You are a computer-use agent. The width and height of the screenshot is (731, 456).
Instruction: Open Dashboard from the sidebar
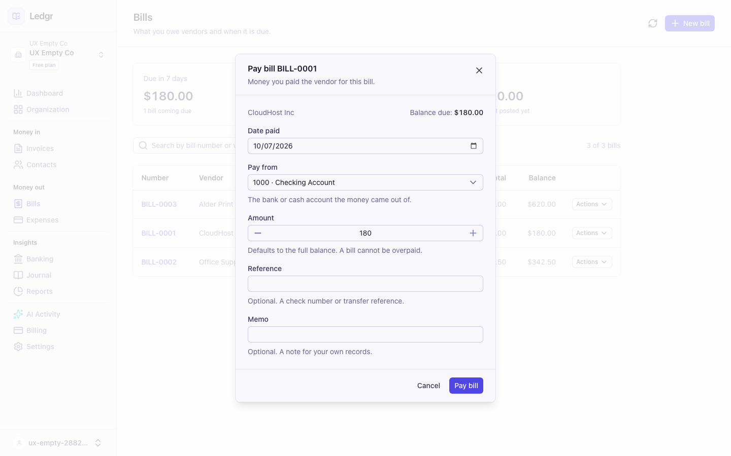point(59,93)
